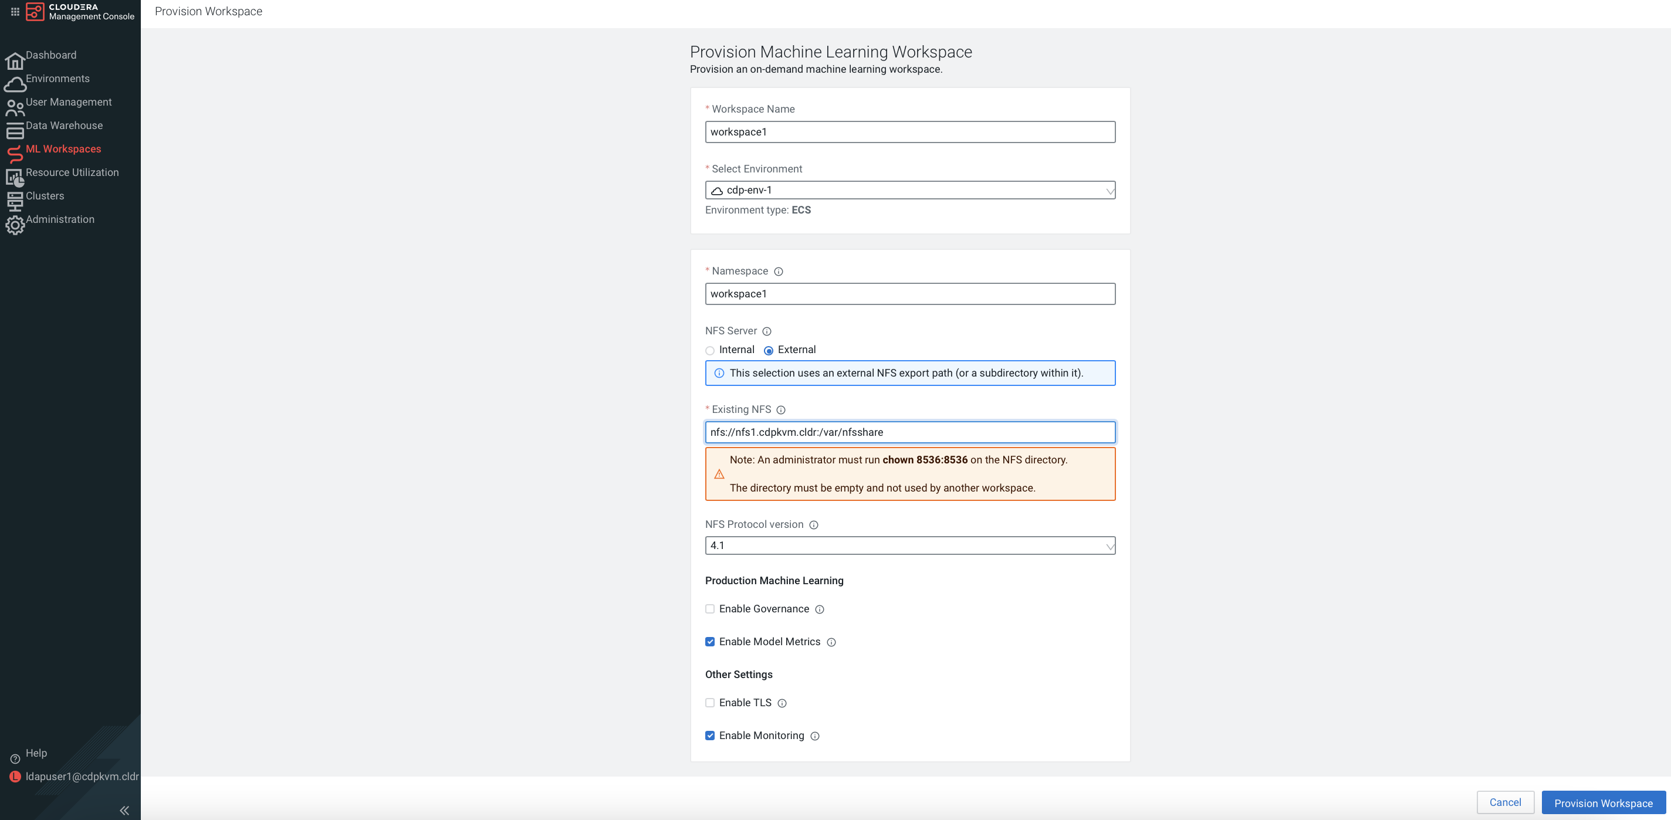
Task: Click the Enable TLS info icon
Action: click(x=782, y=703)
